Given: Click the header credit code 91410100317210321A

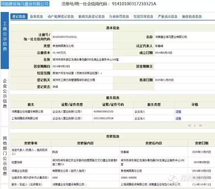Looking at the screenshot, I should (134, 4).
